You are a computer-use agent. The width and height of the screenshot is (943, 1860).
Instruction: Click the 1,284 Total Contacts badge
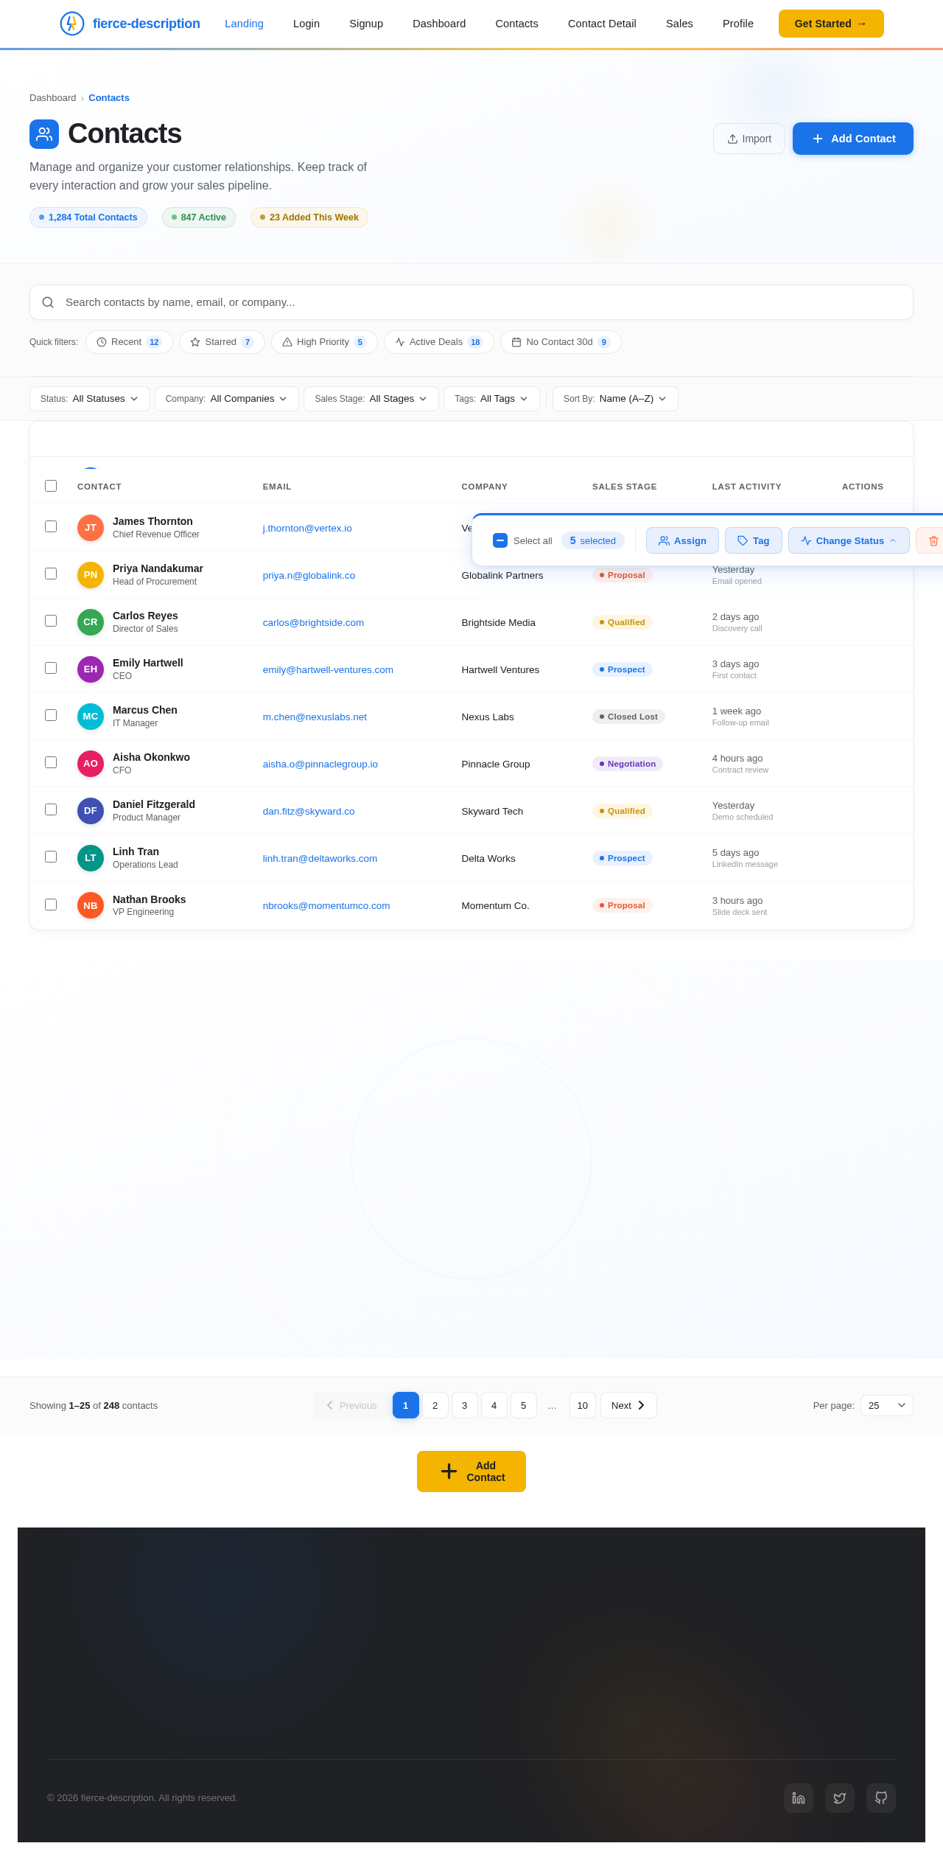88,217
